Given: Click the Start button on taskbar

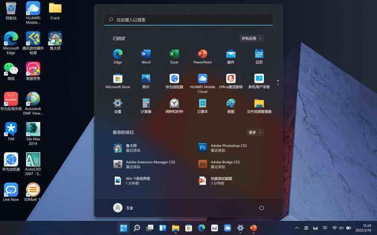Looking at the screenshot, I should coord(124,228).
